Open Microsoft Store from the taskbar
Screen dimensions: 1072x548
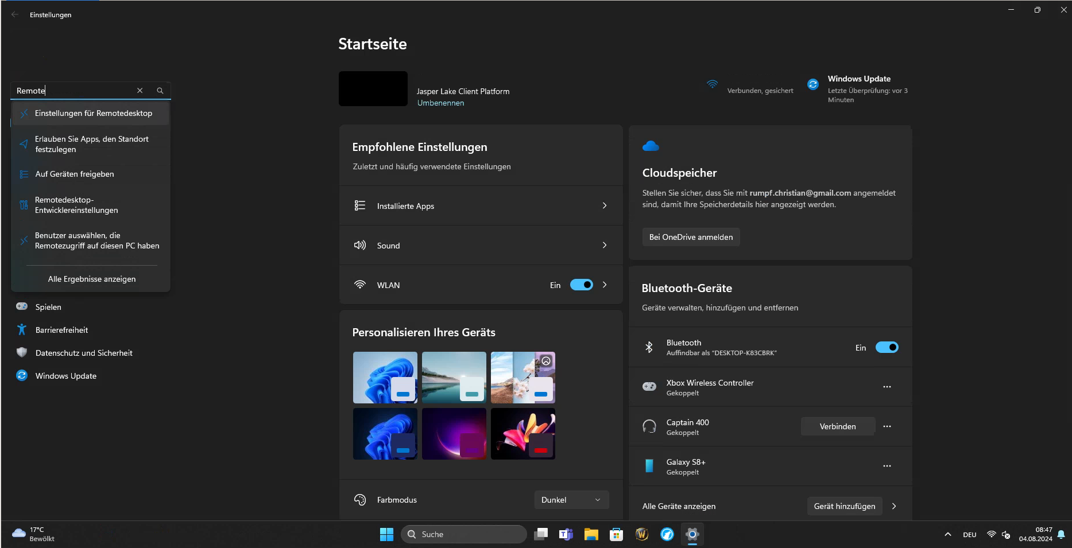(x=616, y=534)
